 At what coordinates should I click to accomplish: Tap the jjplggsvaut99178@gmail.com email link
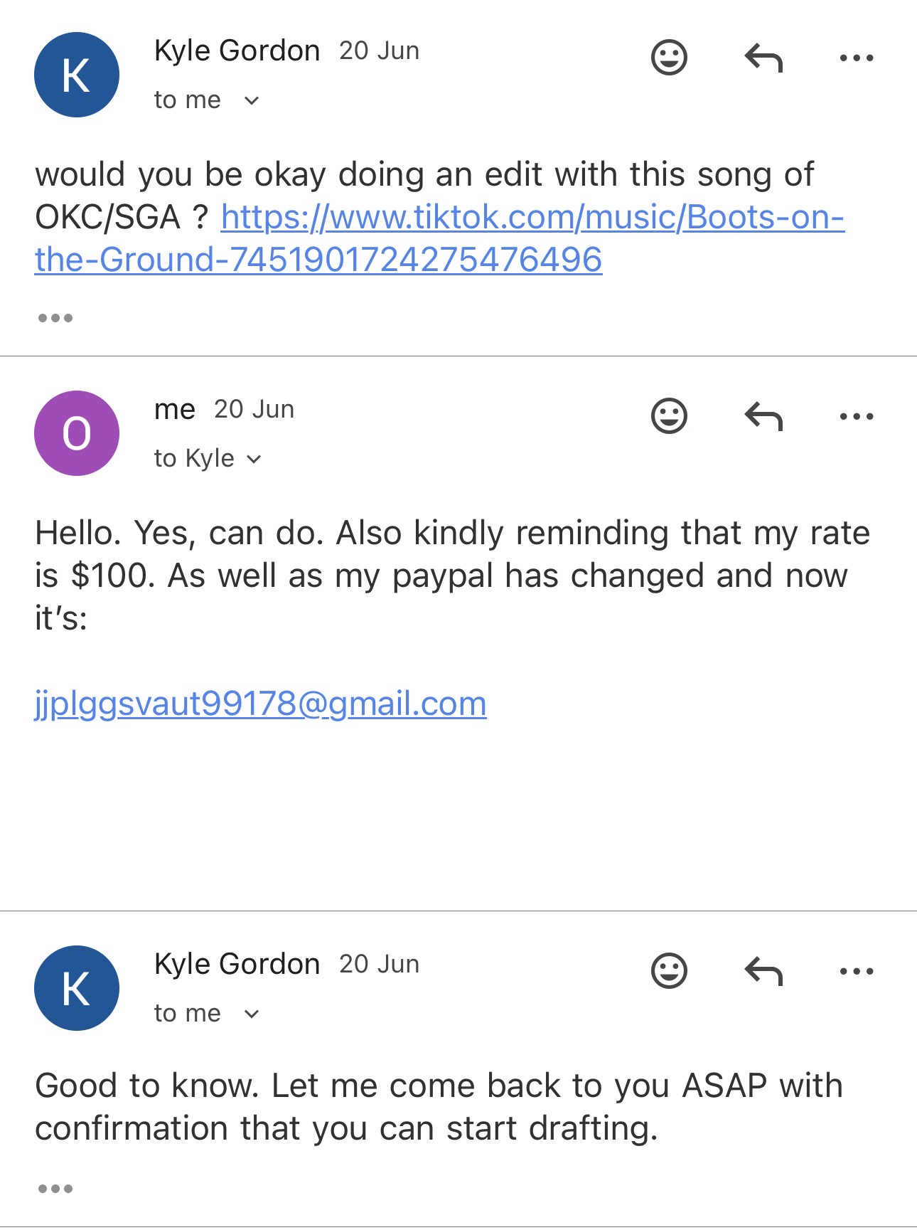tap(261, 704)
